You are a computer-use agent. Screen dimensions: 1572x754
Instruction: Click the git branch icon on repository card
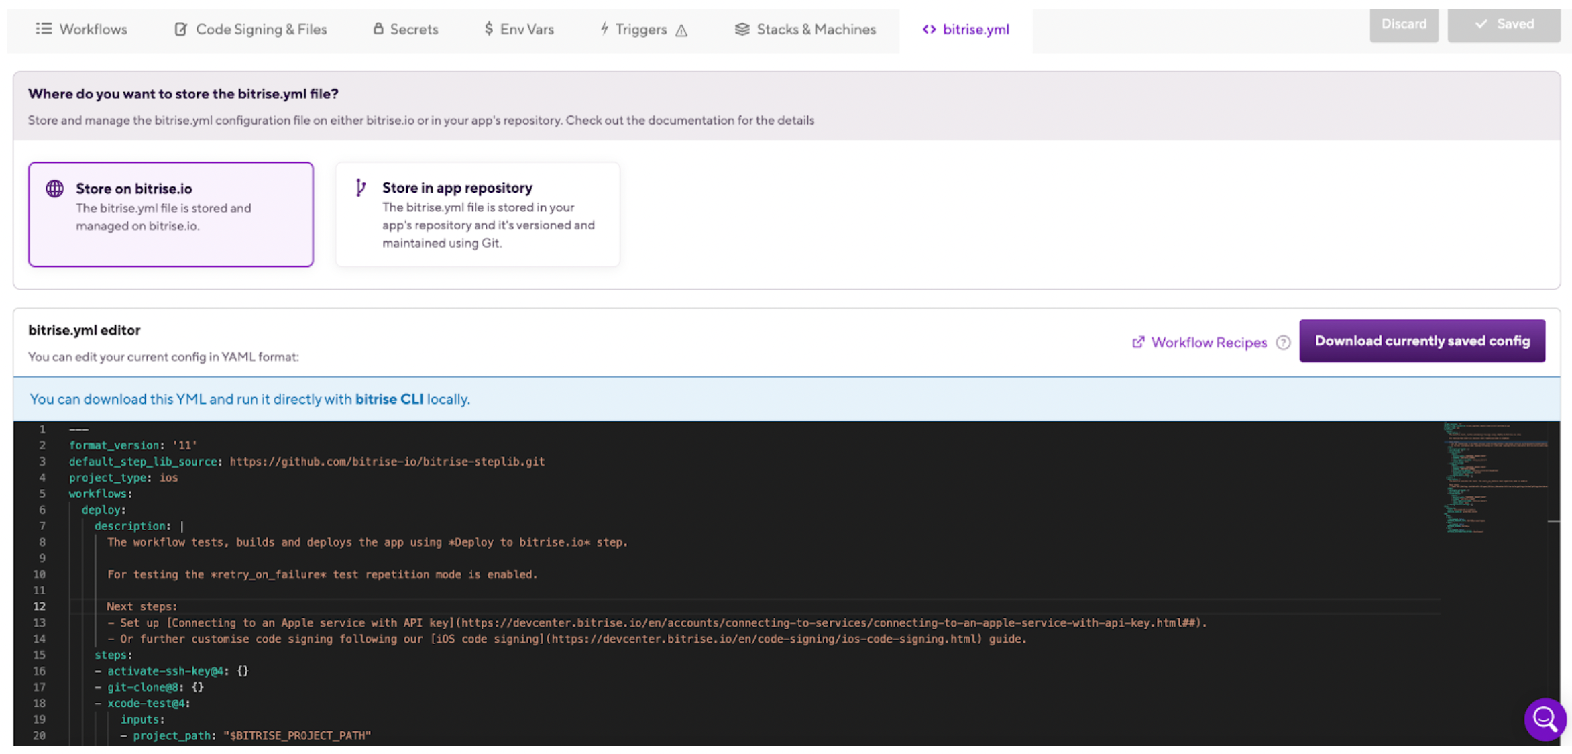point(361,188)
